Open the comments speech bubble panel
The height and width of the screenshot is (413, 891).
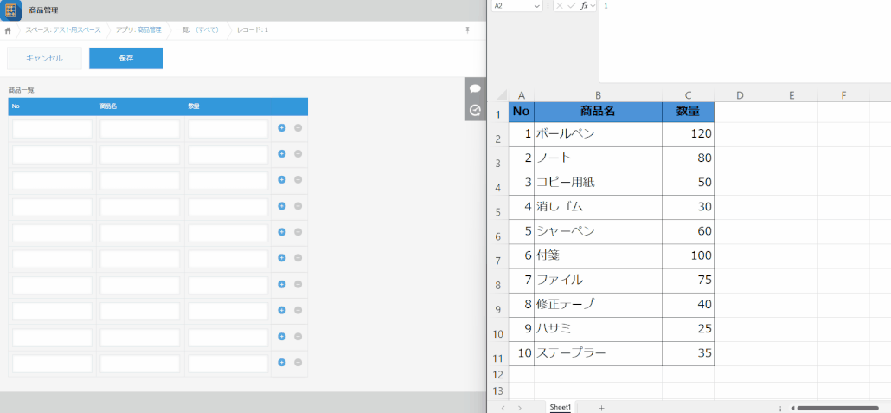(475, 88)
